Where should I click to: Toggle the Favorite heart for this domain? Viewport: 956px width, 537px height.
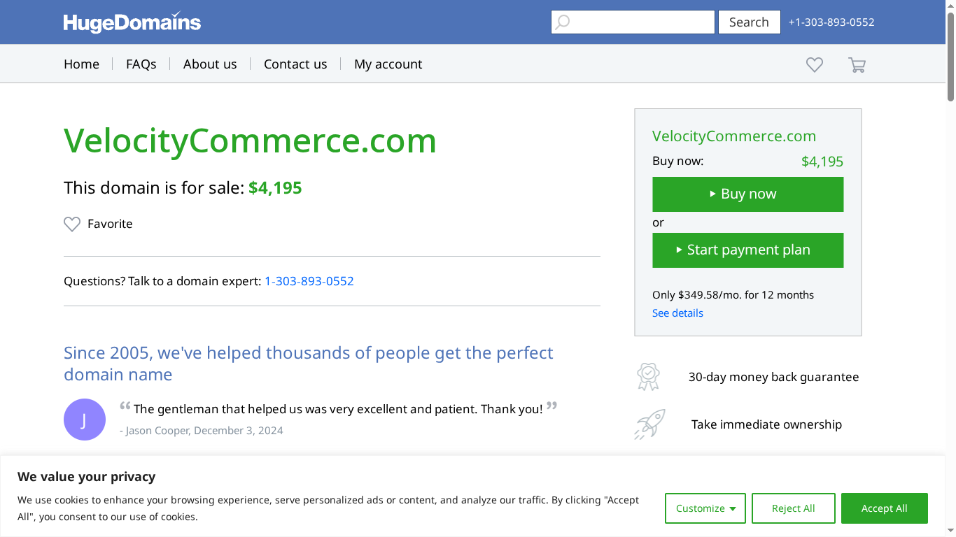72,224
